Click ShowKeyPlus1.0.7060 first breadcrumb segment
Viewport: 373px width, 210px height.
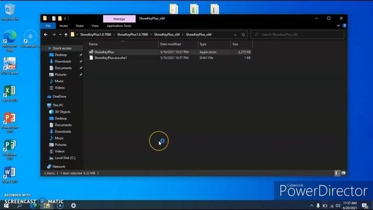pos(96,34)
